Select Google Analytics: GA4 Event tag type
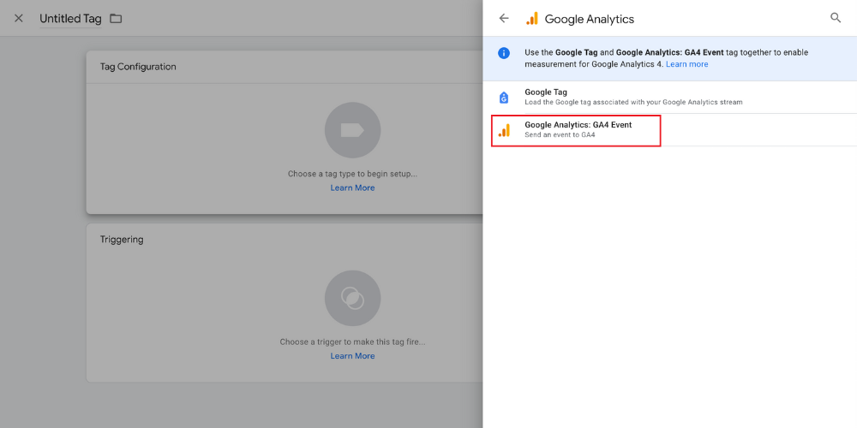This screenshot has width=857, height=428. (x=669, y=130)
